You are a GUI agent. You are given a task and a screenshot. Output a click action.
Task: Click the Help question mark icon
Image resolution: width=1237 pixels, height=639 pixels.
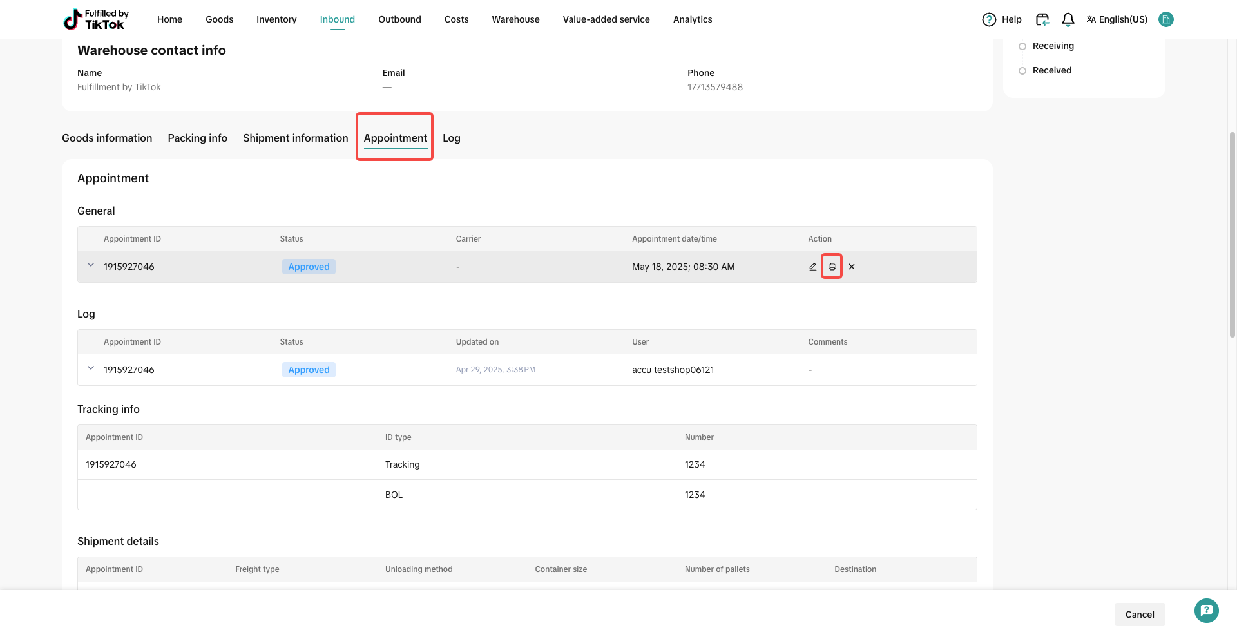tap(988, 19)
